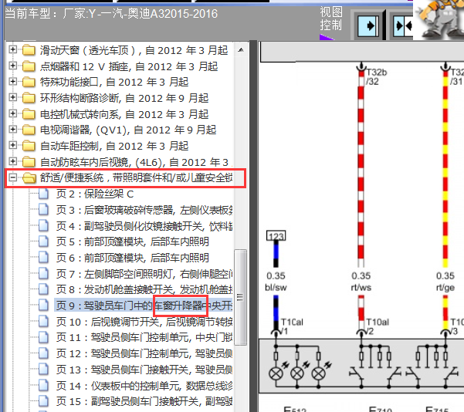This screenshot has height=412, width=464.
Task: Click the page icon for 页 3
Action: tap(43, 210)
